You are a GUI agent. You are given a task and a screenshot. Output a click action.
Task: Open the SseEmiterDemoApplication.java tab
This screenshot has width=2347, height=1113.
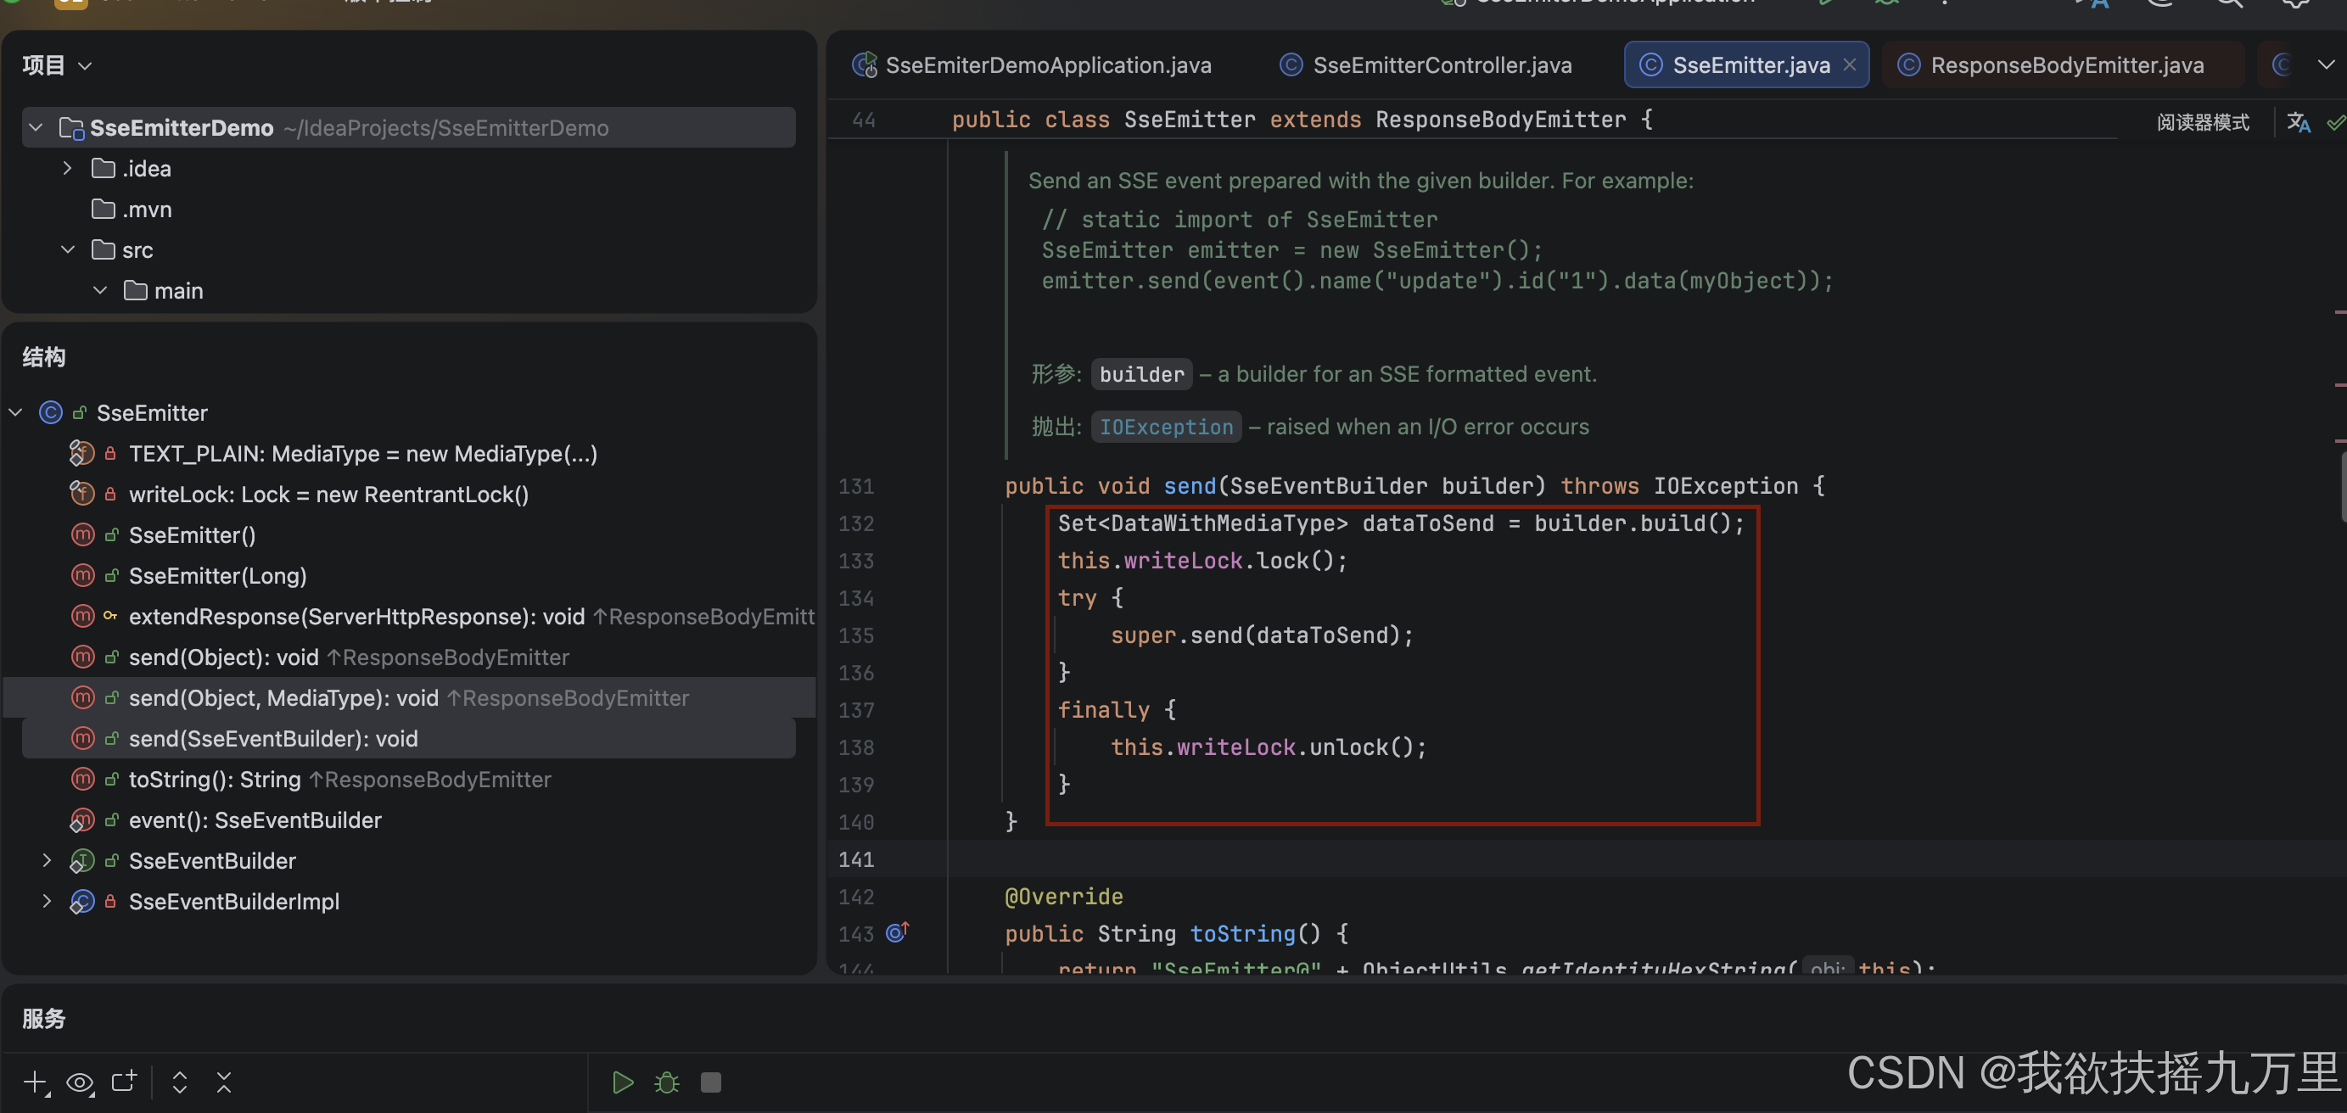(1031, 65)
